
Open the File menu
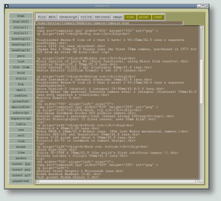tap(41, 17)
